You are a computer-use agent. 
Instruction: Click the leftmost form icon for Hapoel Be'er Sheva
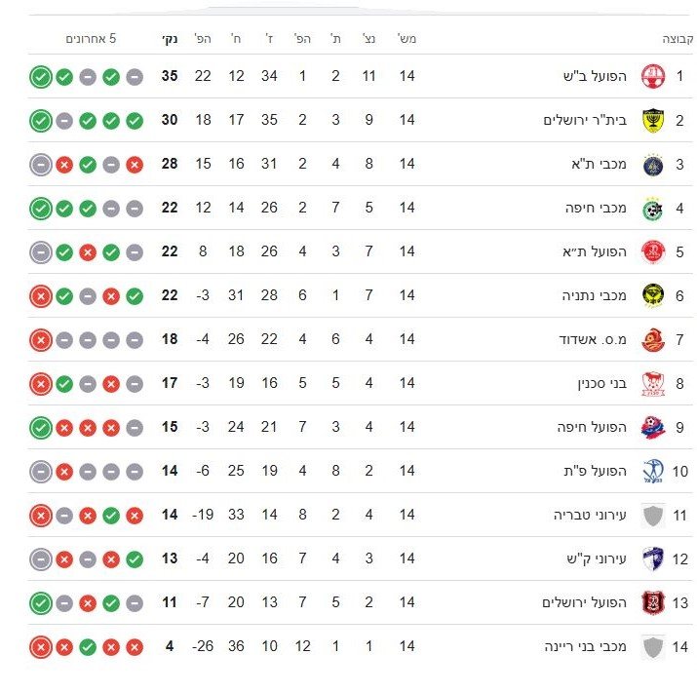[x=40, y=76]
